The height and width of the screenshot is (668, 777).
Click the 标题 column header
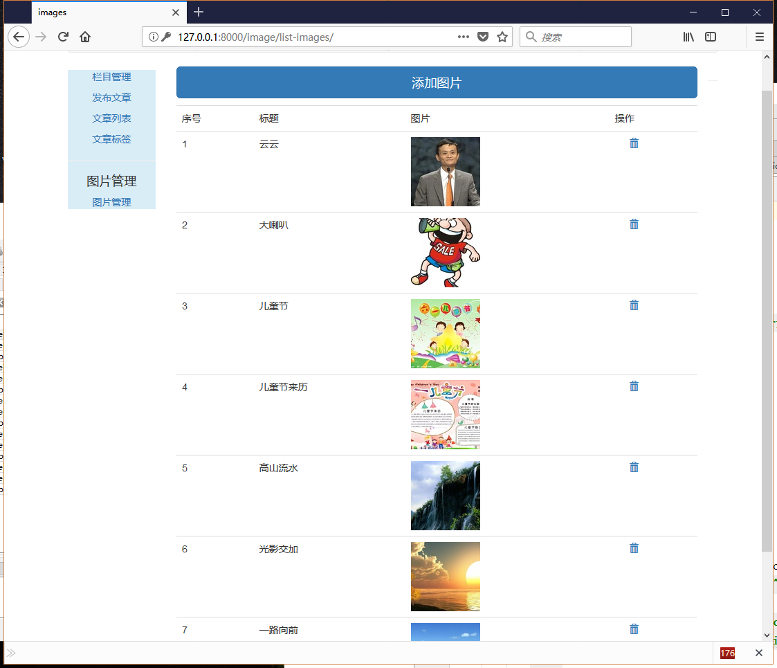coord(269,118)
